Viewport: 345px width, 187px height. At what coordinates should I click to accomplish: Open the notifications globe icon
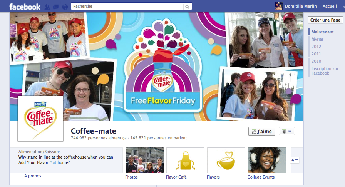click(x=65, y=7)
